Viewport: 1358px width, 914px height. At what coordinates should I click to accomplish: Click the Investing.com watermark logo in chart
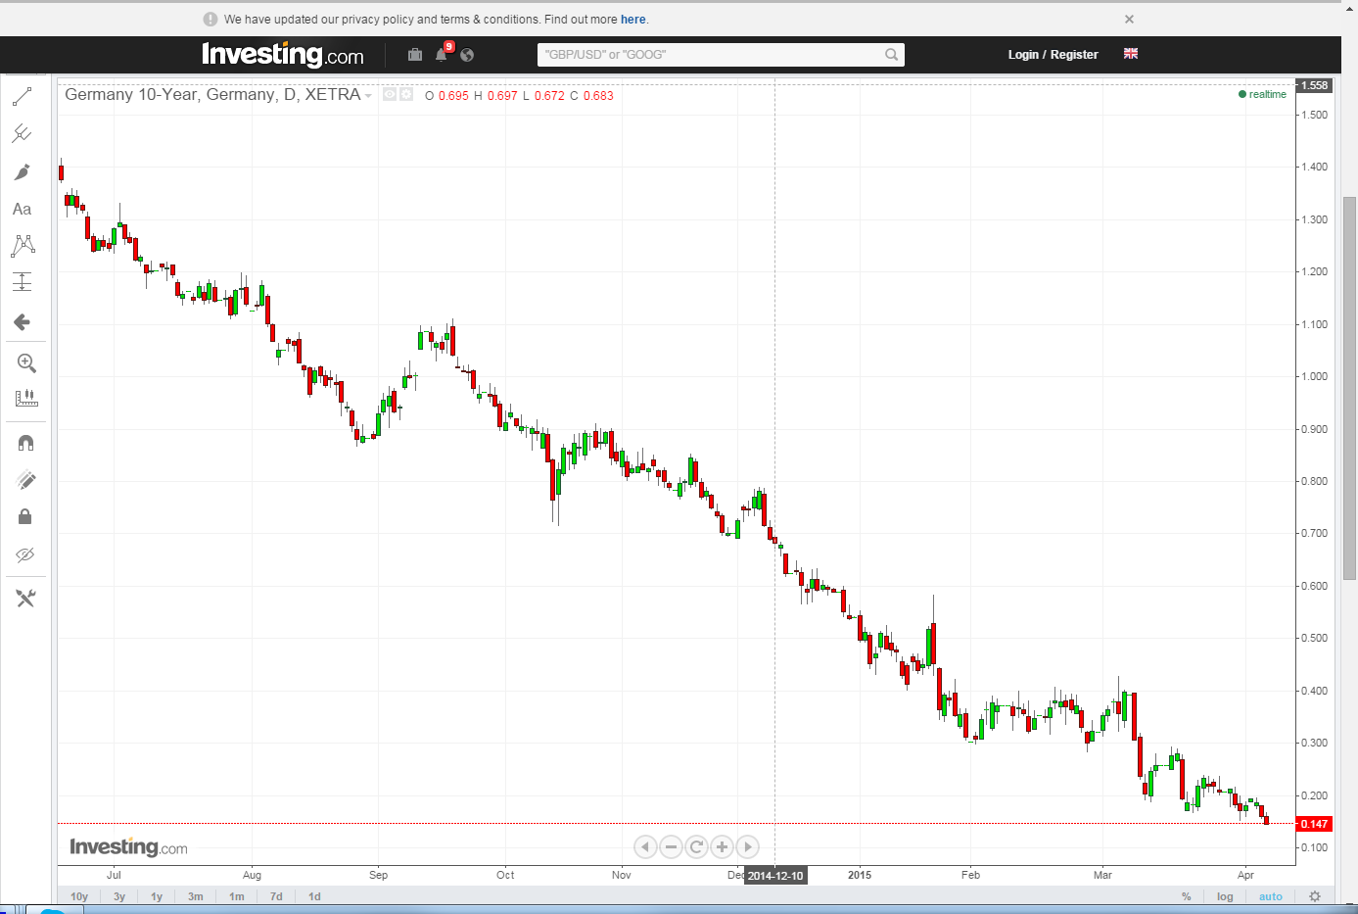pyautogui.click(x=128, y=847)
